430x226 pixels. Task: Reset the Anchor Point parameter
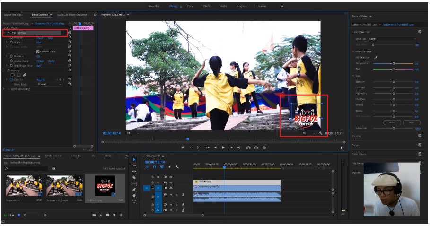pos(70,61)
